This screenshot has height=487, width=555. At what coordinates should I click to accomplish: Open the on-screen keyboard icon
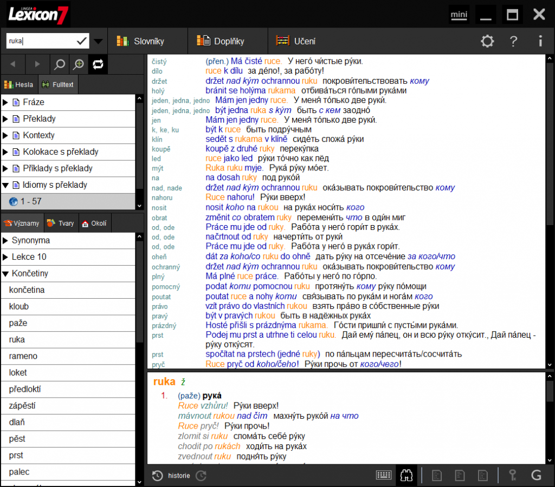click(x=384, y=474)
